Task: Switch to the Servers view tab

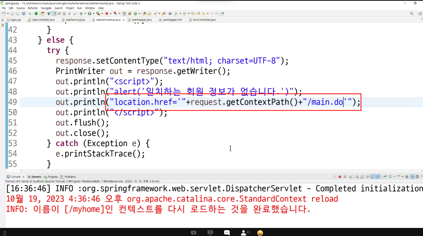Action: click(x=34, y=177)
